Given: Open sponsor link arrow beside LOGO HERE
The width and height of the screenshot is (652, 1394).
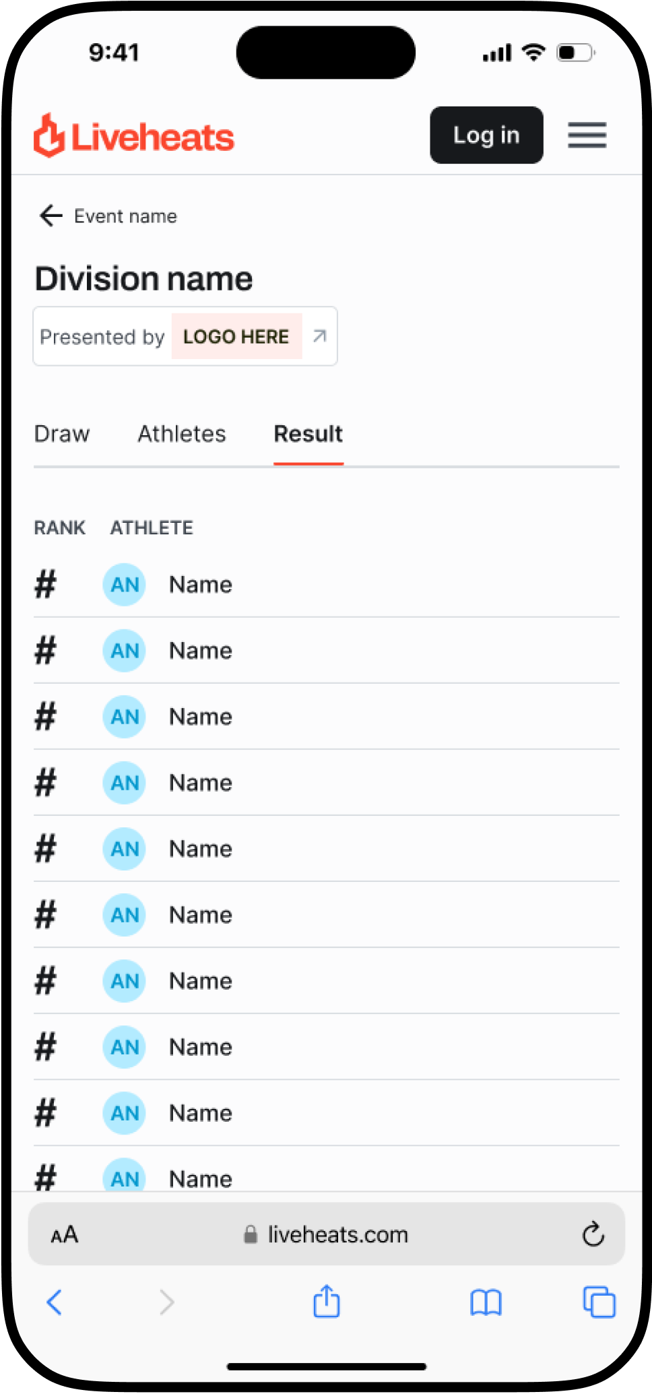Looking at the screenshot, I should pos(320,336).
